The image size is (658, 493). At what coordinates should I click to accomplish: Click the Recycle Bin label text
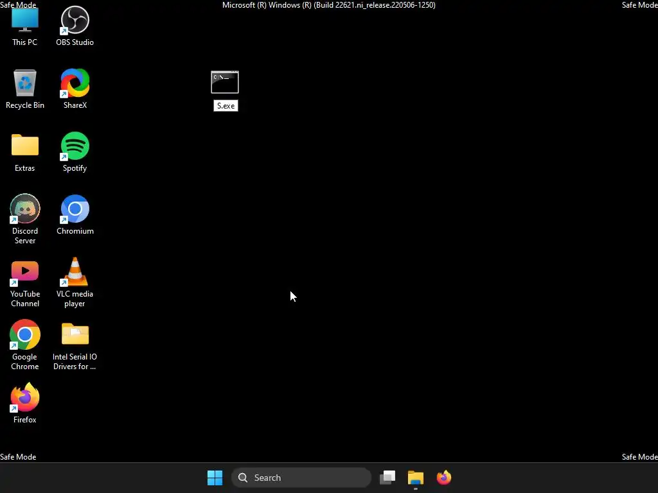point(25,105)
